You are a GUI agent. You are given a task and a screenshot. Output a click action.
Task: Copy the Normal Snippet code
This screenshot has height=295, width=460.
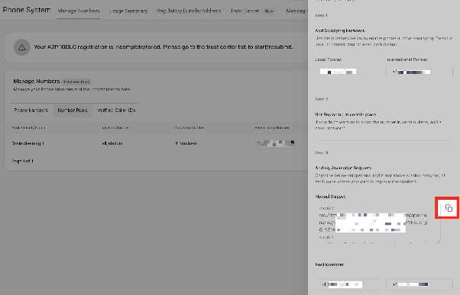pyautogui.click(x=449, y=208)
